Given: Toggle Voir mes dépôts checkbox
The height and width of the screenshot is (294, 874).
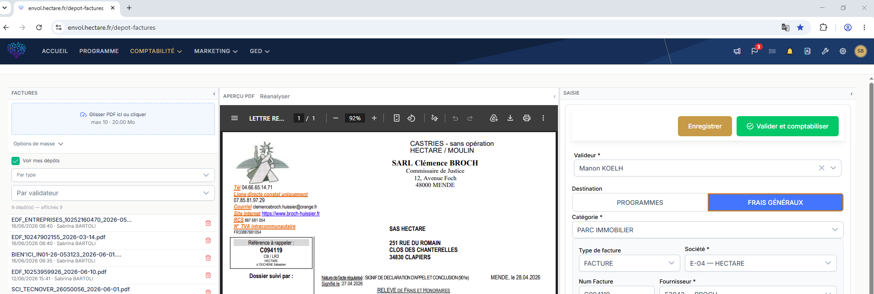Looking at the screenshot, I should [x=16, y=160].
